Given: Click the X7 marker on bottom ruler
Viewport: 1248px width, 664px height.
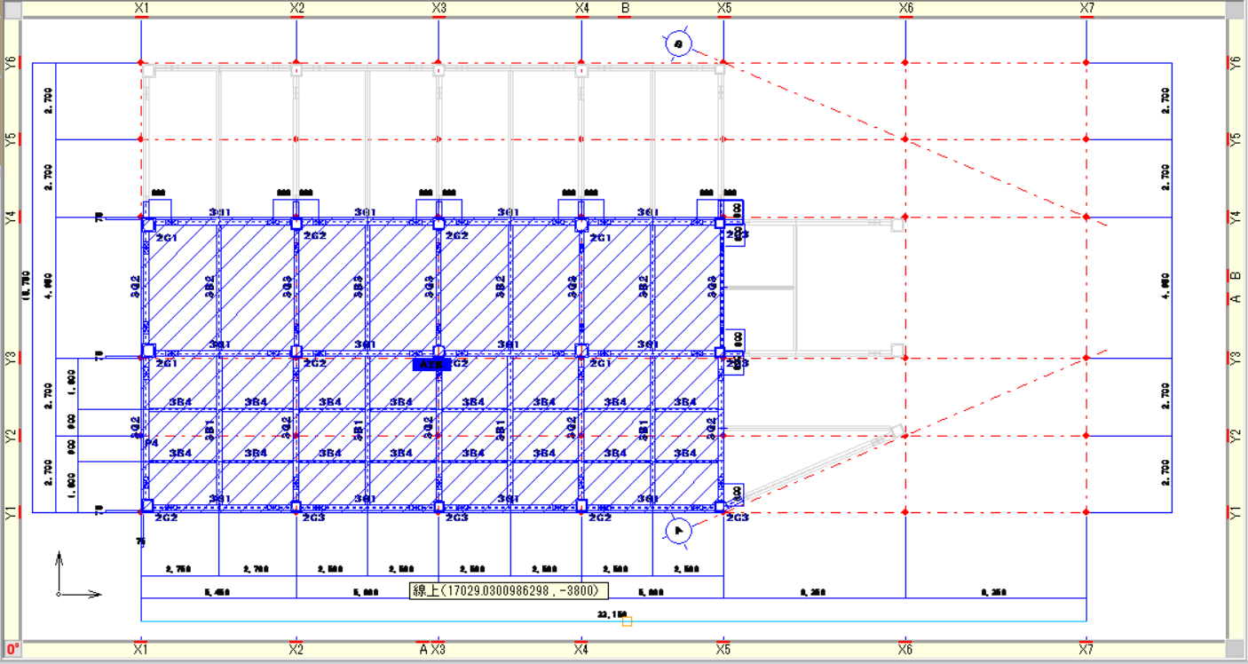Looking at the screenshot, I should 1086,650.
